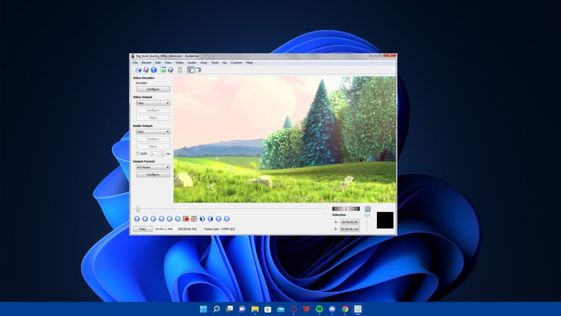Go to the first frame
This screenshot has width=561, height=316.
(219, 218)
